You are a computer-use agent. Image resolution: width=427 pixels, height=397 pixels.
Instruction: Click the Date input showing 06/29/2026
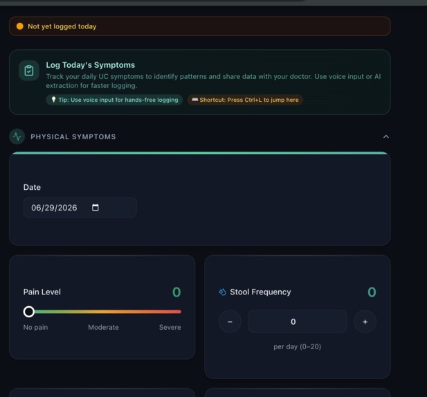[80, 208]
